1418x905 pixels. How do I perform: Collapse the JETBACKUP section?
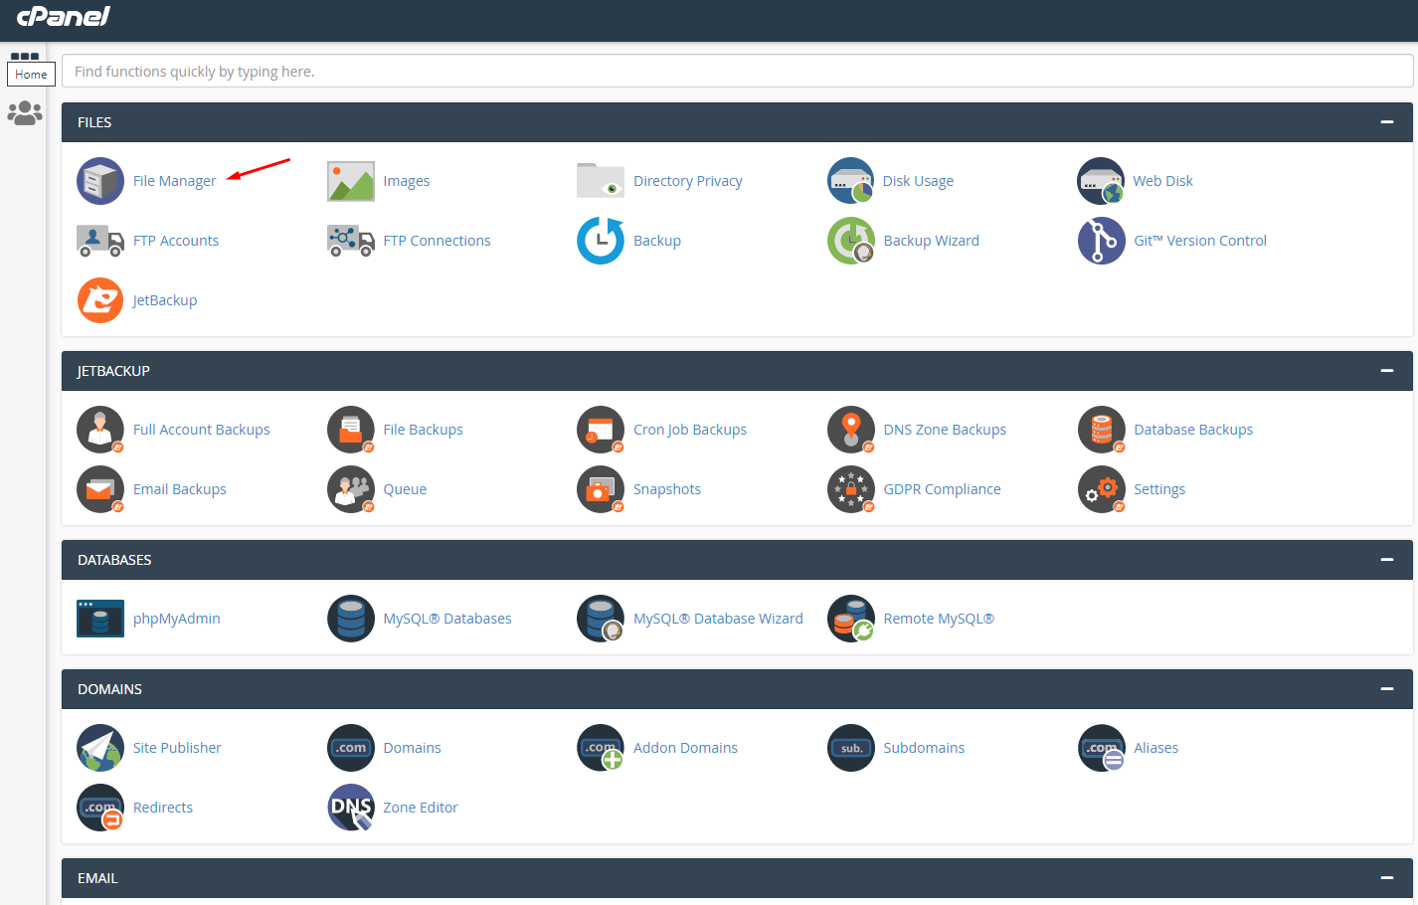1386,371
